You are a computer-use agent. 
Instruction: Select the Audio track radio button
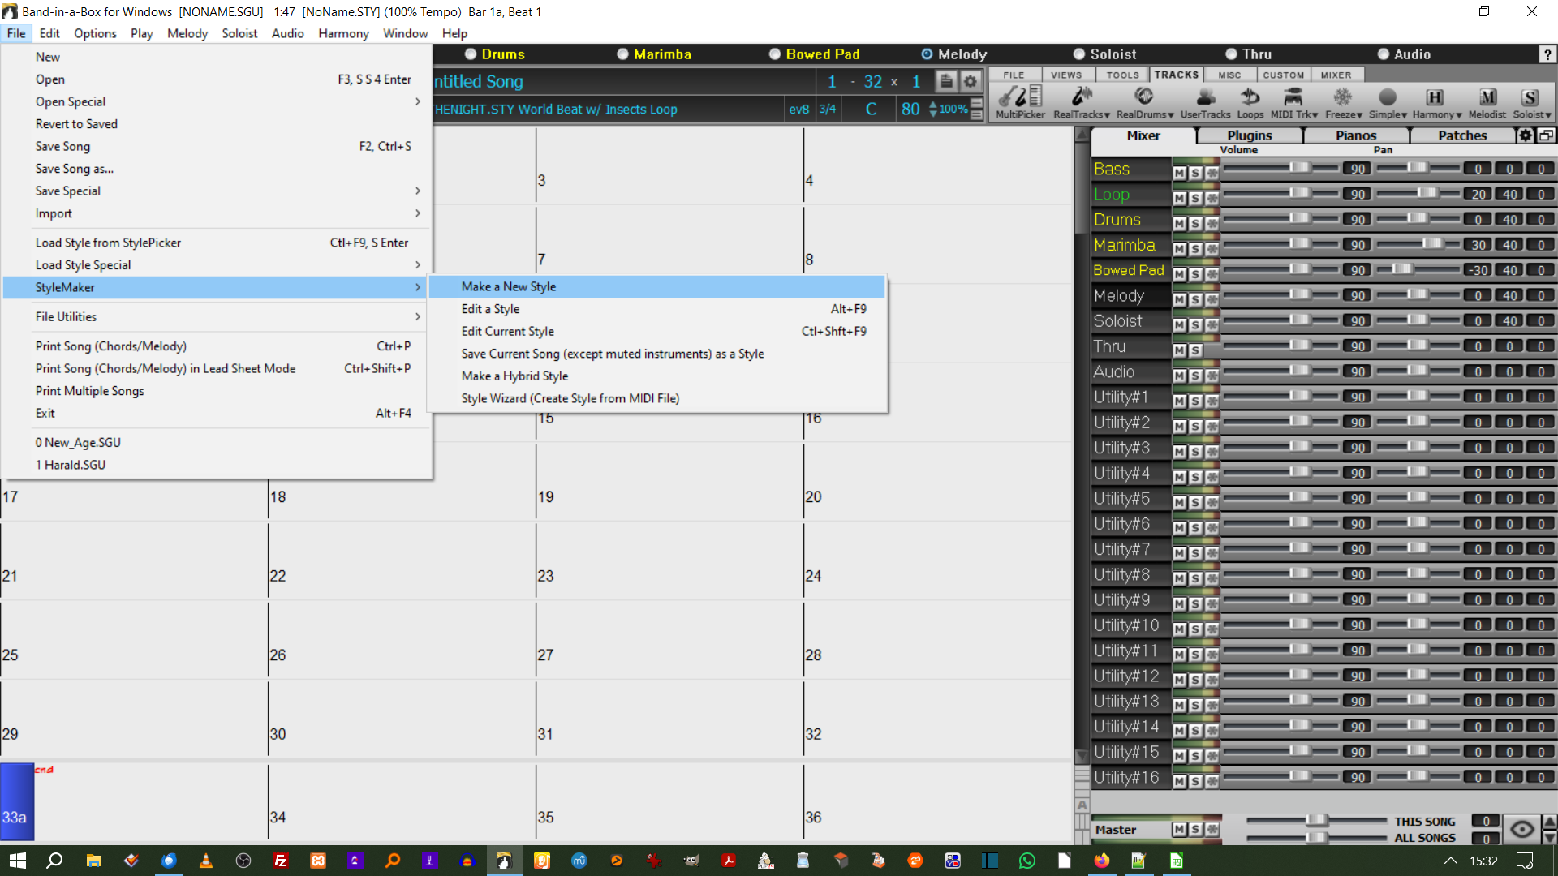point(1383,54)
